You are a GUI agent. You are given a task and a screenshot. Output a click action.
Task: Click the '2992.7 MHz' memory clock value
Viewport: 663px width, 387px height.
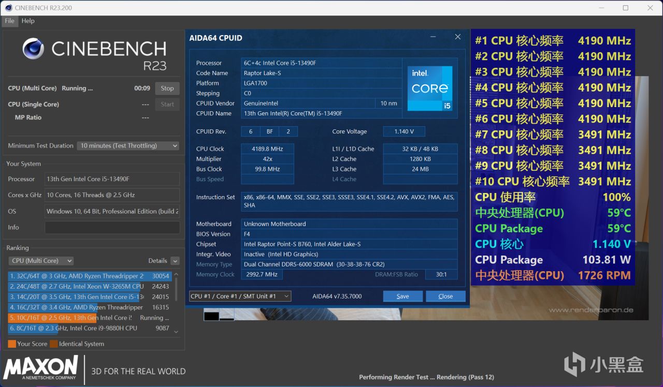(262, 274)
